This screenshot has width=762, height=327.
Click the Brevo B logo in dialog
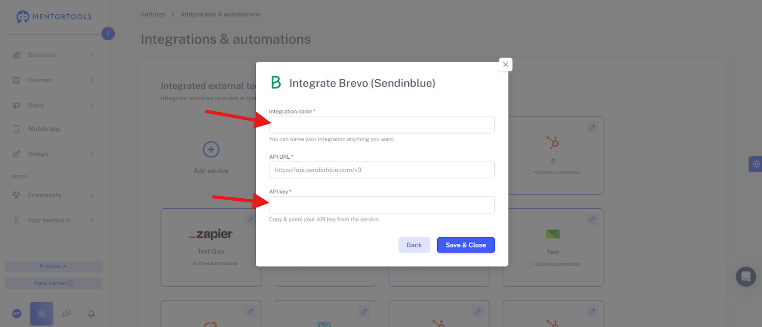point(276,83)
